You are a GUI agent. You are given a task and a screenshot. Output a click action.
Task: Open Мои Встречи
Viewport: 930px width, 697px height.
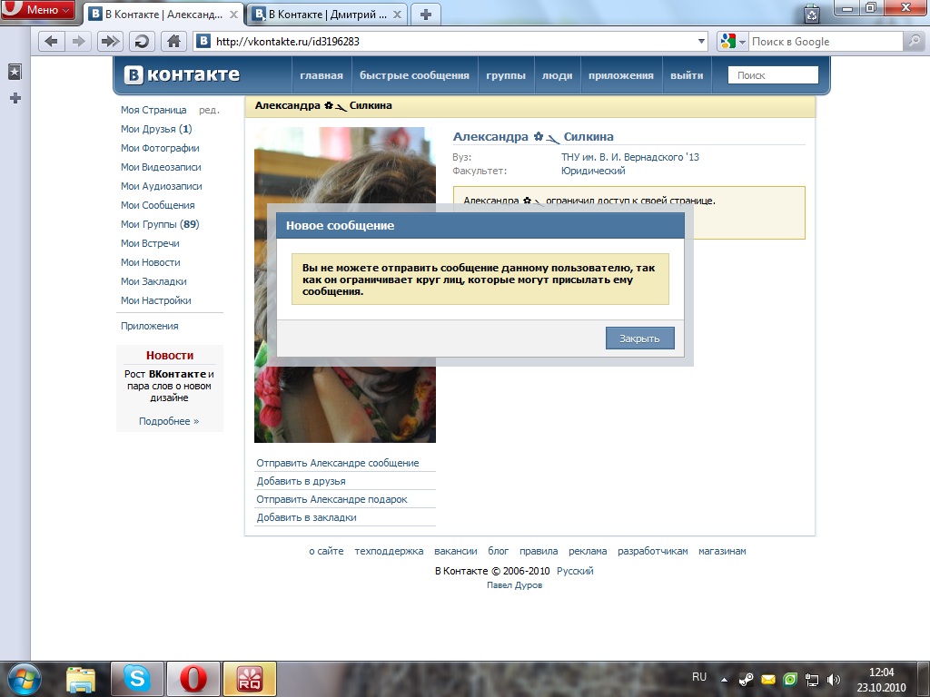150,243
